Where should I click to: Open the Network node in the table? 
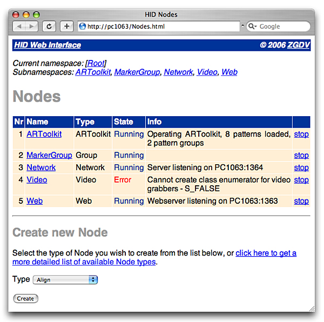(x=41, y=167)
